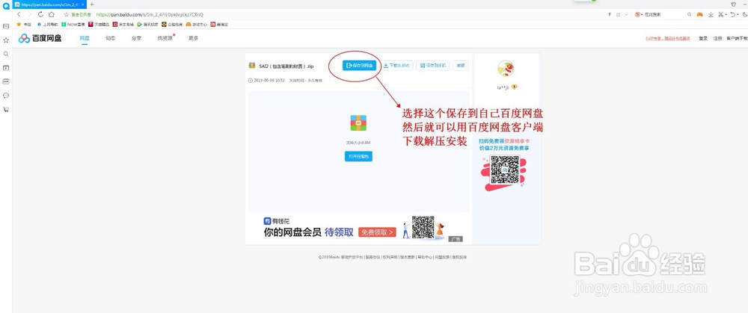Toggle the night mode moon icon
This screenshot has height=313, width=748.
coord(745,15)
